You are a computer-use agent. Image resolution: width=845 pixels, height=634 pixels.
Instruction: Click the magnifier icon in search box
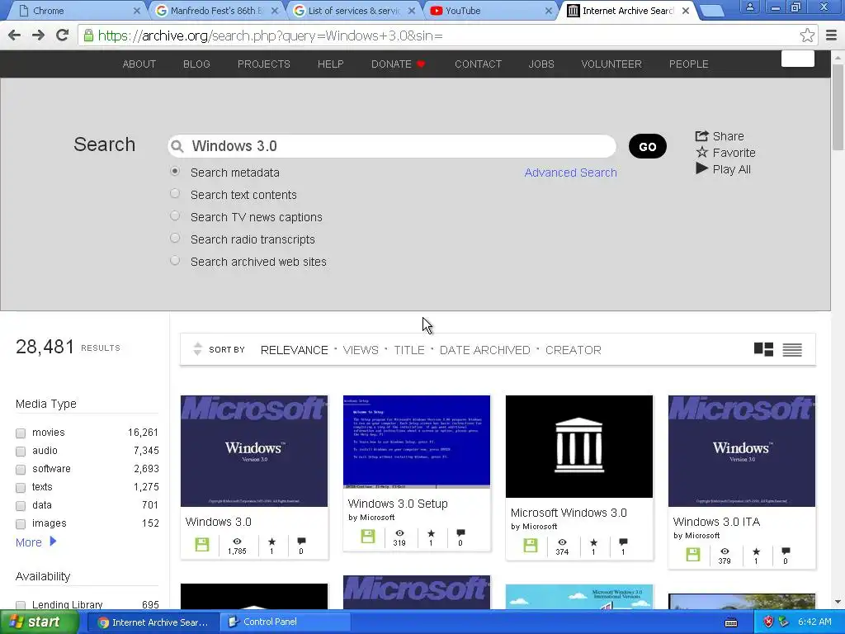177,146
